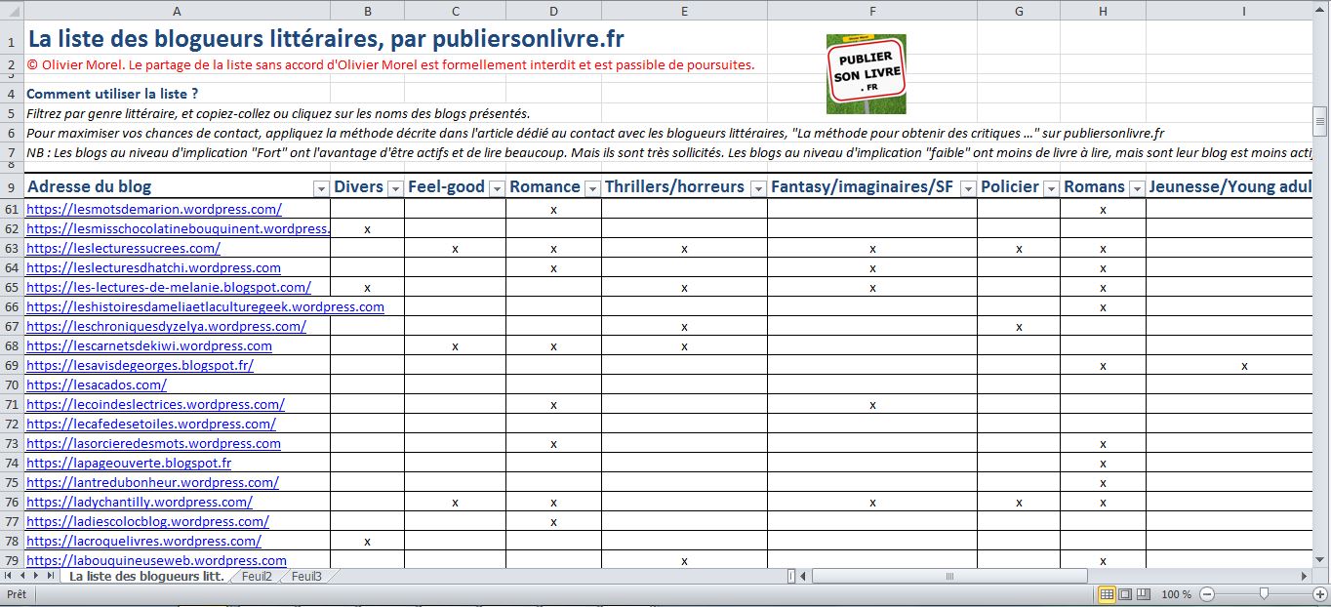Open the 'Adresse du blog' filter dropdown
Viewport: 1331px width, 607px height.
(x=320, y=188)
